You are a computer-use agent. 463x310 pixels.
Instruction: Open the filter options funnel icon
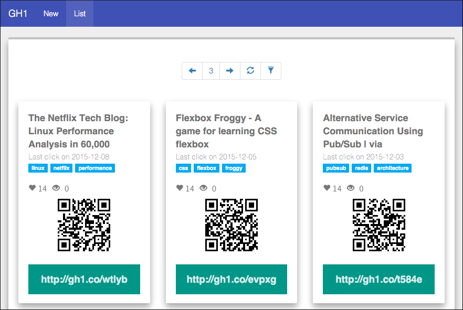271,71
